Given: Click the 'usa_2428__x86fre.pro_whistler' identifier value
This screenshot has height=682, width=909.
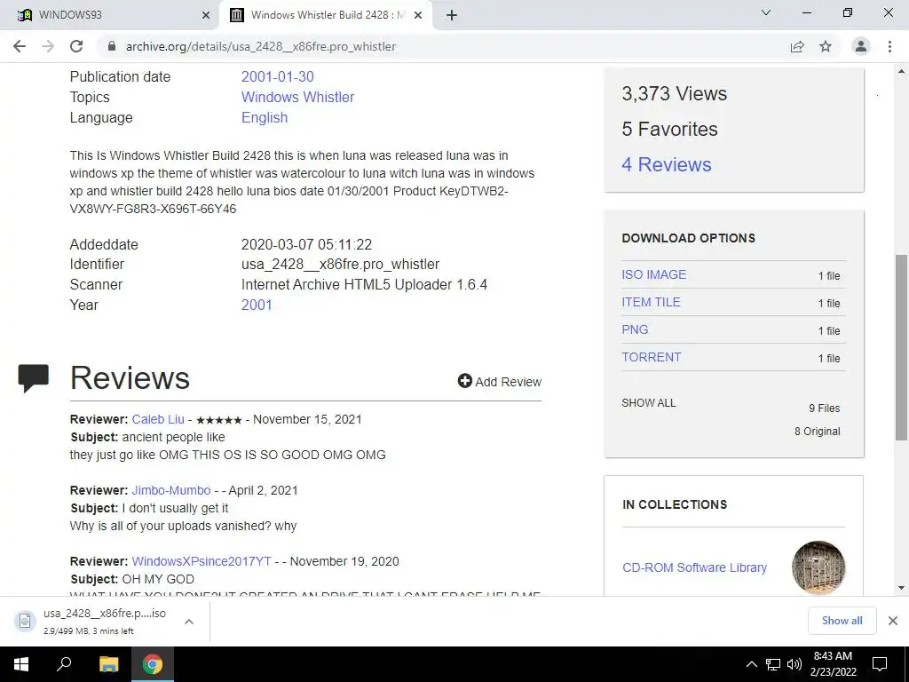Looking at the screenshot, I should [x=340, y=264].
